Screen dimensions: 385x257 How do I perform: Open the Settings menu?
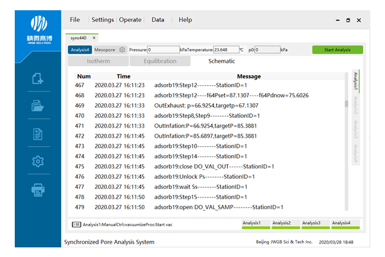click(x=103, y=20)
